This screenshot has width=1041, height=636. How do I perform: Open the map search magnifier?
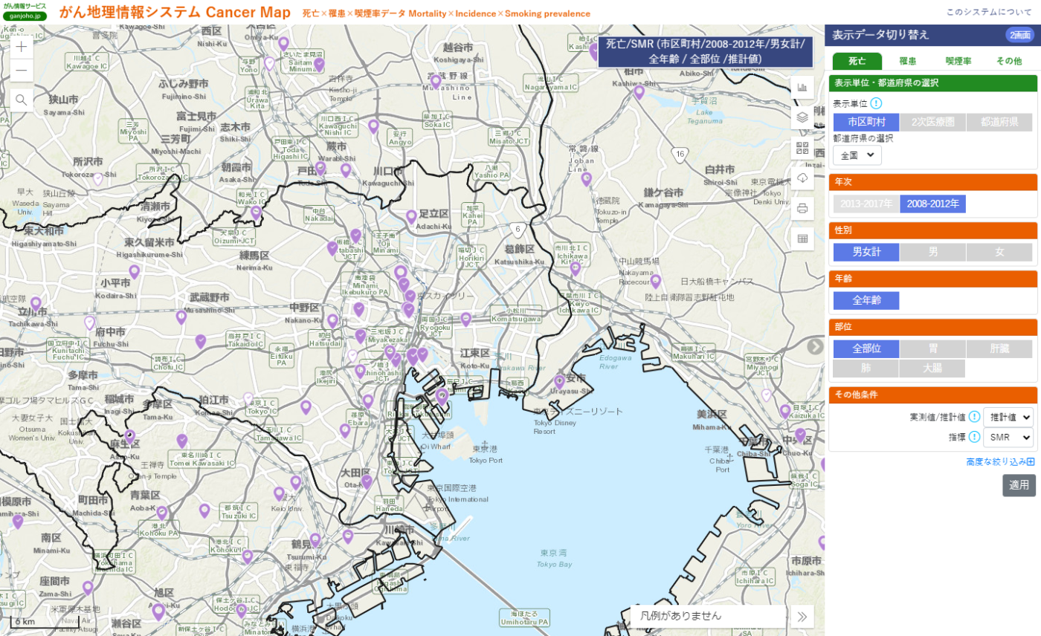22,100
